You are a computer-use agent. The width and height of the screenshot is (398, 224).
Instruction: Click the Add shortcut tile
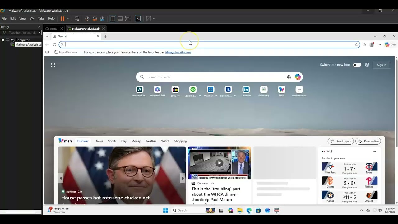click(299, 91)
